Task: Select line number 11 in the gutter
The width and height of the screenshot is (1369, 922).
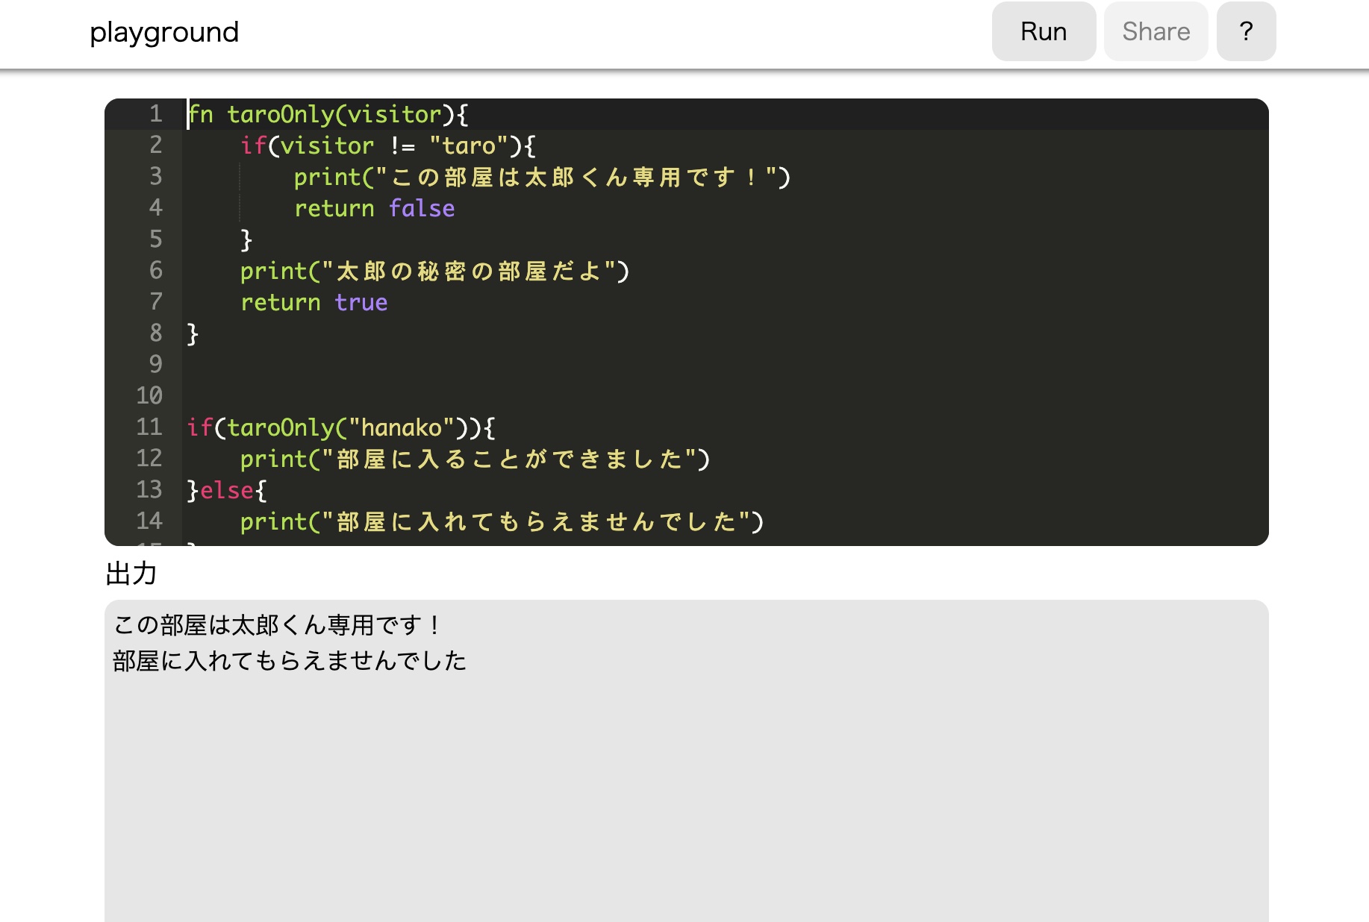Action: 149,427
